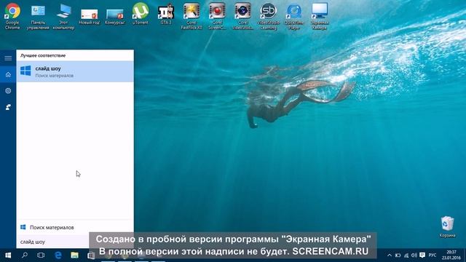Show hidden tray icons chevron
Screen dimensions: 466x262
390,255
